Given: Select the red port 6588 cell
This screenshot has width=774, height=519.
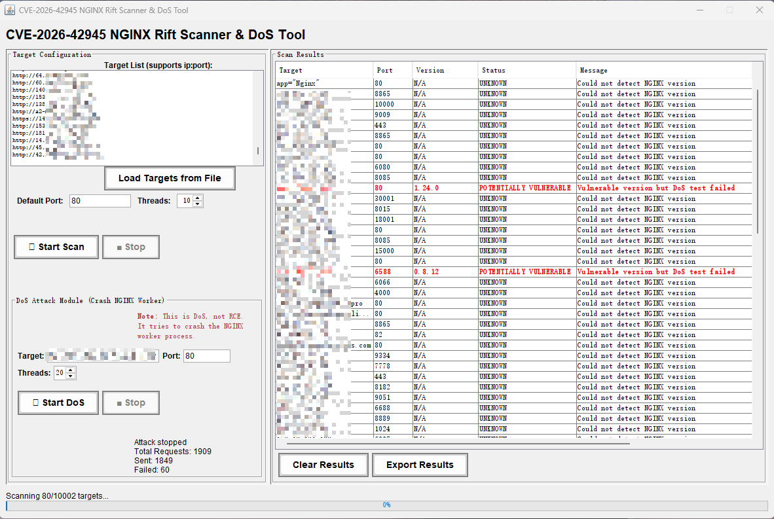Looking at the screenshot, I should point(392,272).
